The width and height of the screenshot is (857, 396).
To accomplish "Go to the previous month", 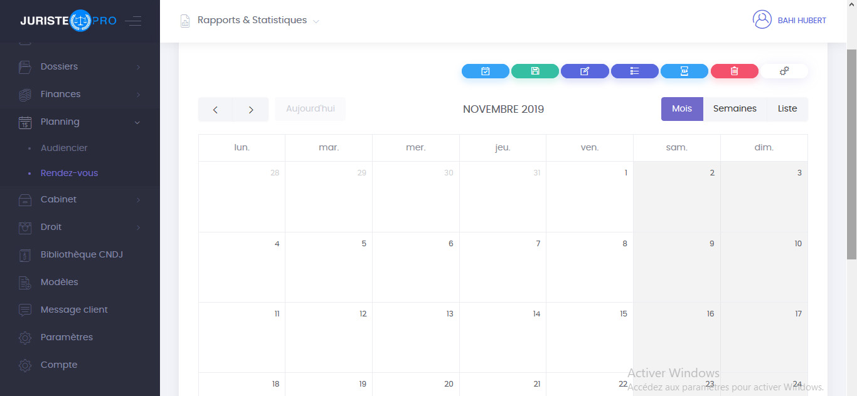I will (215, 110).
